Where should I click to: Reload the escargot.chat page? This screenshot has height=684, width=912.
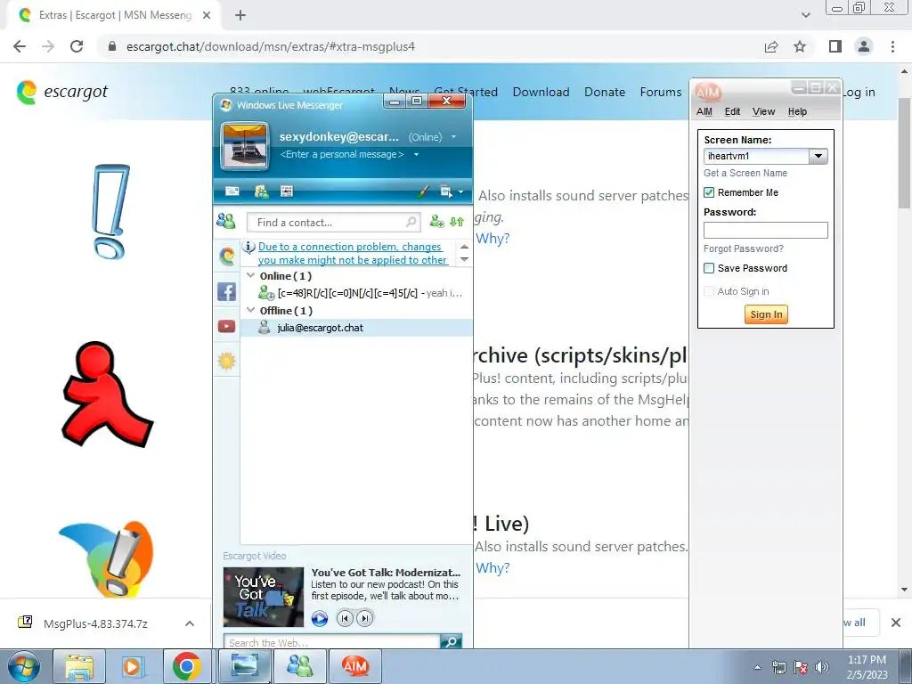tap(77, 46)
